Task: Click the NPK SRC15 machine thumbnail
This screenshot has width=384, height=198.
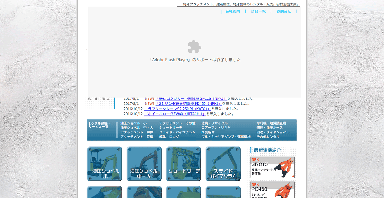Action: click(x=272, y=167)
